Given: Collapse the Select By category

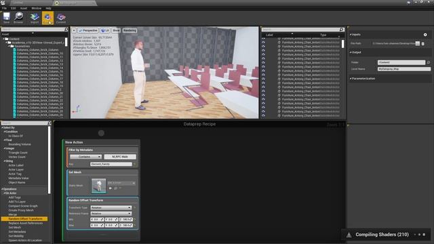Looking at the screenshot, I should point(3,127).
